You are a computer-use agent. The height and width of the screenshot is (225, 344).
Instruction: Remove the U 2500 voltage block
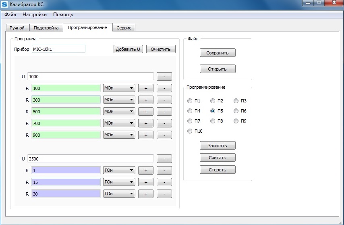(x=164, y=159)
